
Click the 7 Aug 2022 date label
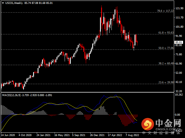click(133, 135)
